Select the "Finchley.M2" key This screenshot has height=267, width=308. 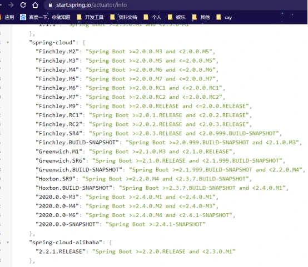coord(57,52)
